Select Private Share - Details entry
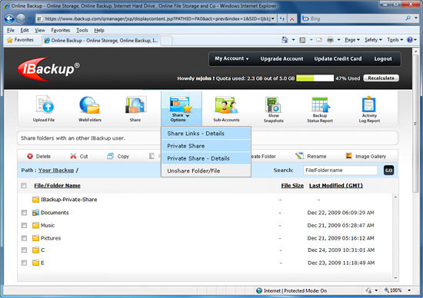The image size is (423, 298). [206, 158]
